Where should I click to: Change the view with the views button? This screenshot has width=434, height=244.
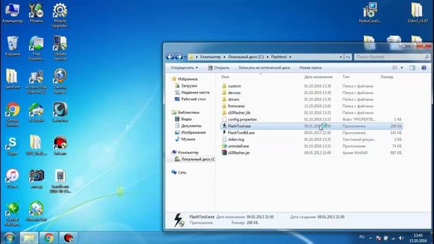395,68
